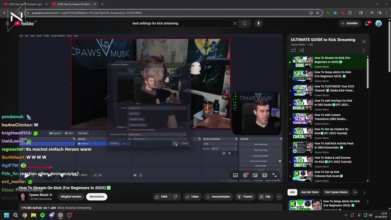Mute the video volume speaker
Screen dimensions: 391x220
click(62, 175)
